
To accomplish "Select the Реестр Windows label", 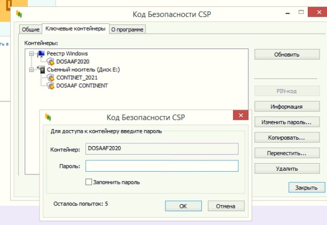I will click(67, 54).
